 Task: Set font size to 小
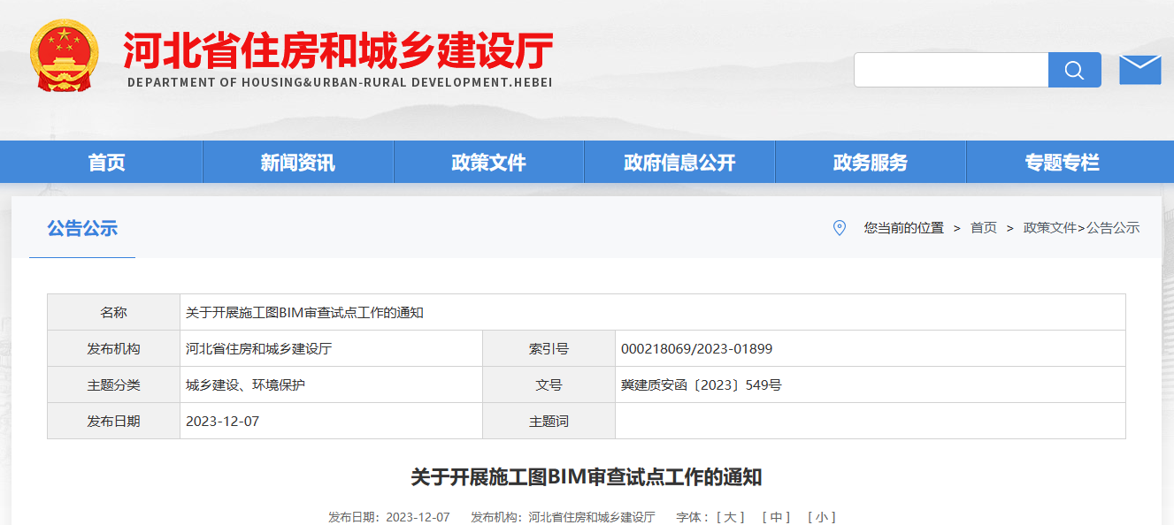(822, 517)
